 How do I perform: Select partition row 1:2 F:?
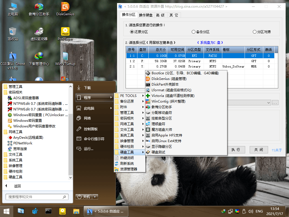(x=200, y=61)
